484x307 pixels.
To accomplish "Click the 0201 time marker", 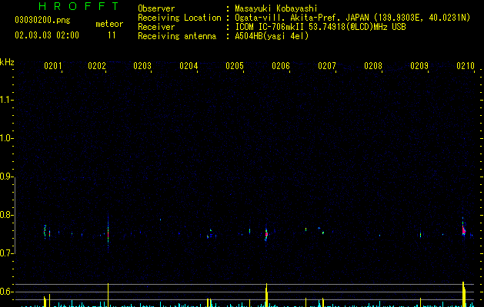I will 53,66.
